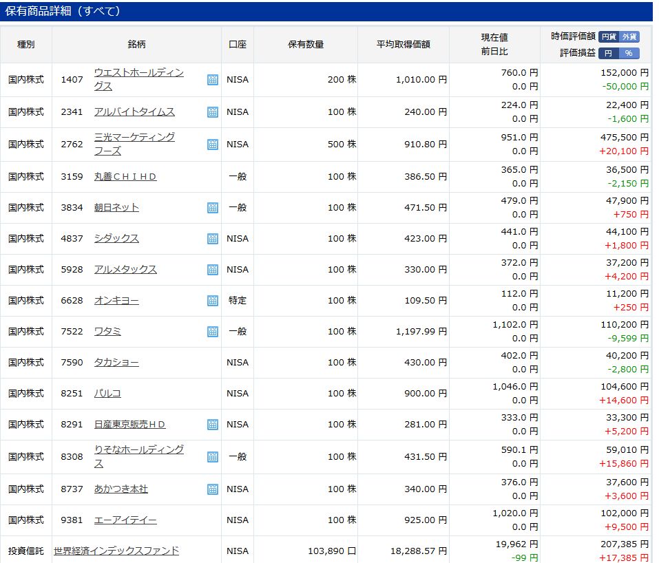Click the 投資信託 type cell
The image size is (659, 563).
(x=25, y=551)
